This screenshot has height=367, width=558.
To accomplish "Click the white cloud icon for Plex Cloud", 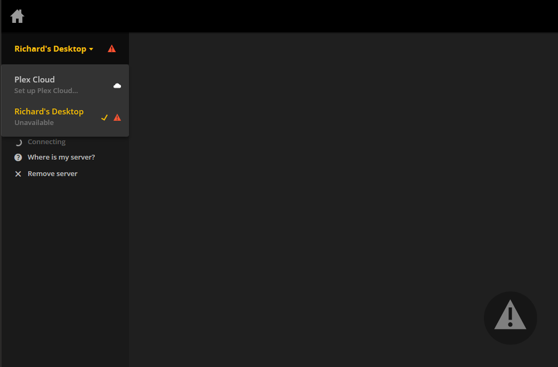I will pyautogui.click(x=117, y=85).
